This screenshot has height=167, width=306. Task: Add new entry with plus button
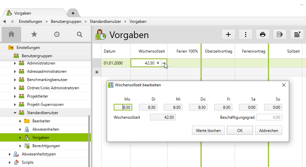point(228,34)
